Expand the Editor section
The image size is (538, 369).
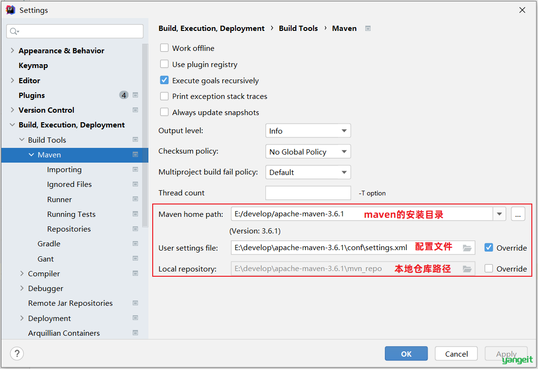coord(12,80)
